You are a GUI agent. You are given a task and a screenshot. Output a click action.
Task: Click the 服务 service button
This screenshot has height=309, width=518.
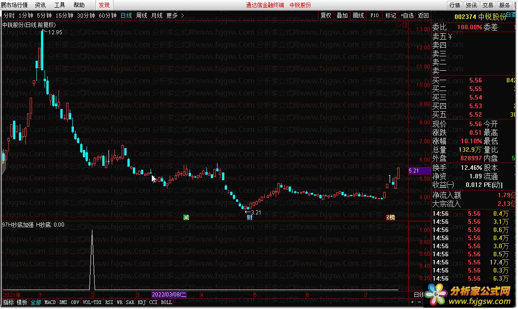(504, 5)
